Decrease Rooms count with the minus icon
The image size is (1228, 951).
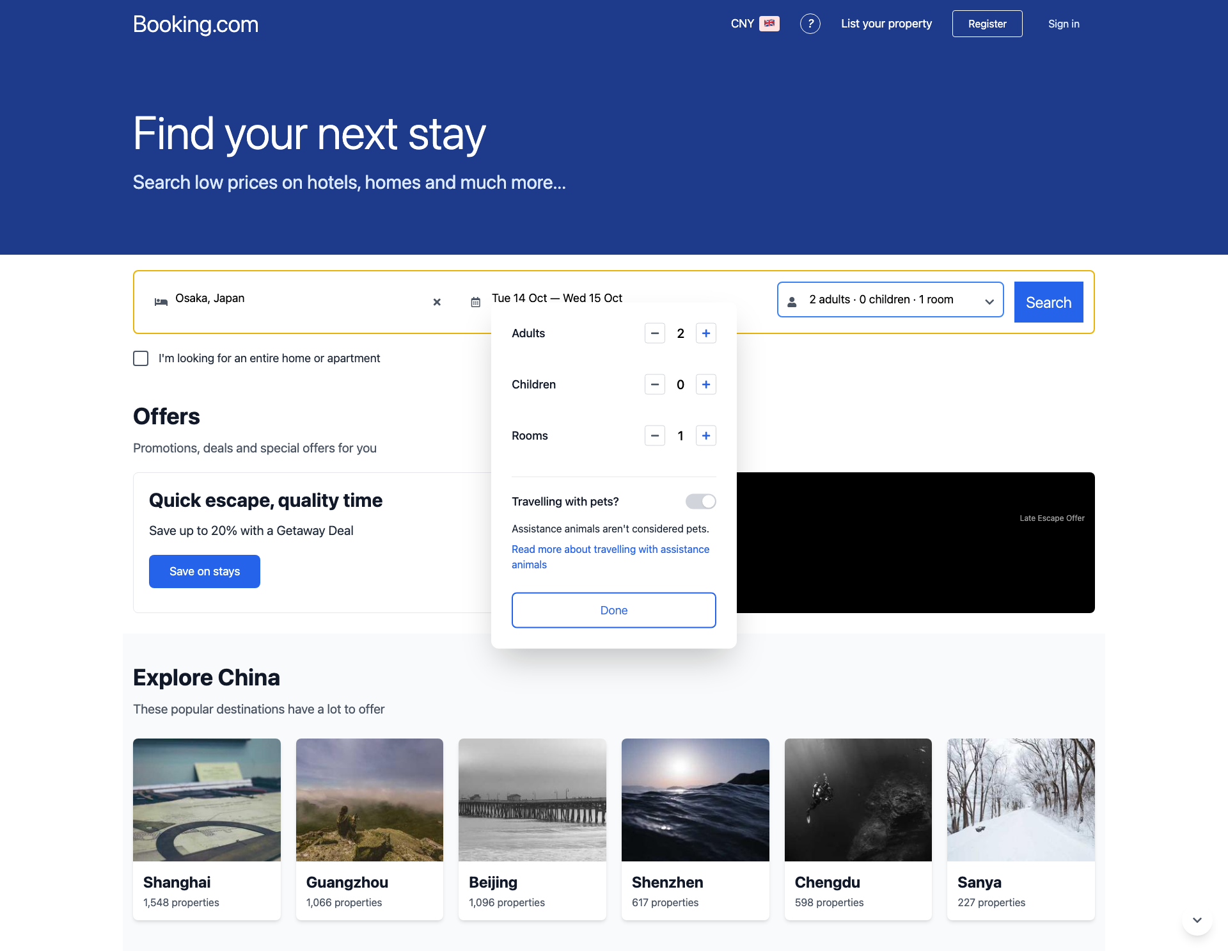[654, 435]
